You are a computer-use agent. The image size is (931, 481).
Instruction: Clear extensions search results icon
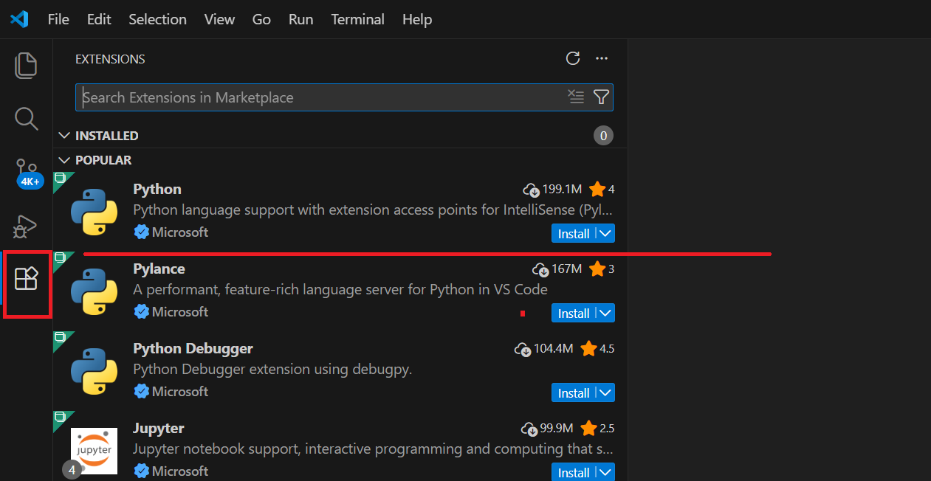[576, 97]
